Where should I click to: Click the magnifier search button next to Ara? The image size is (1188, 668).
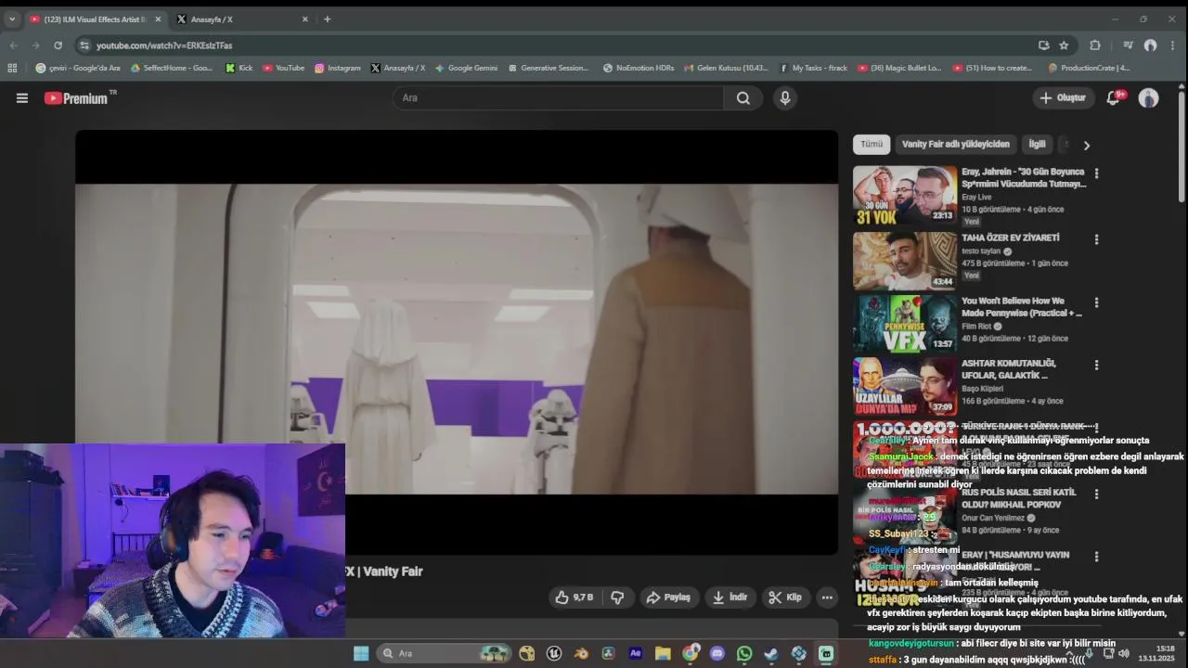743,97
